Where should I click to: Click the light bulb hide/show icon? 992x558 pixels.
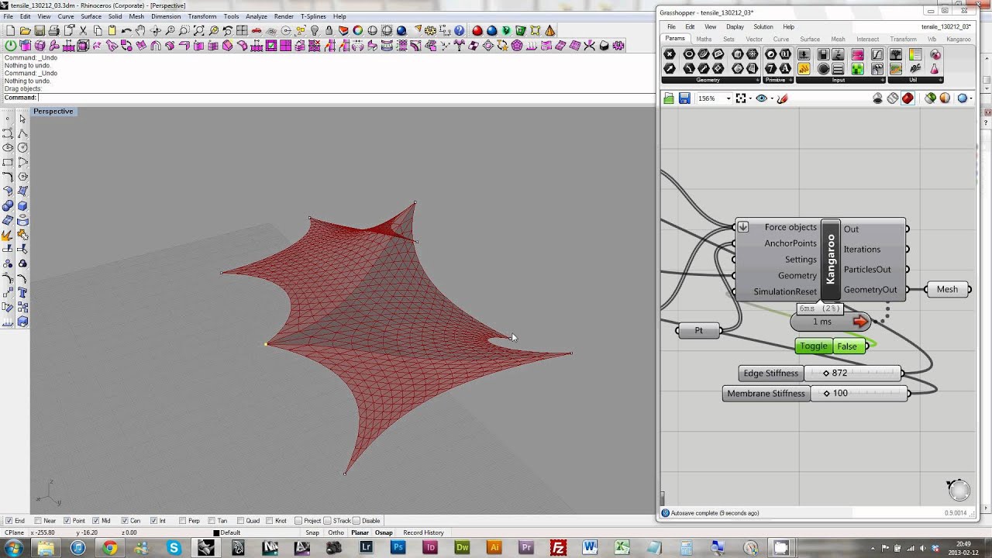[x=315, y=31]
